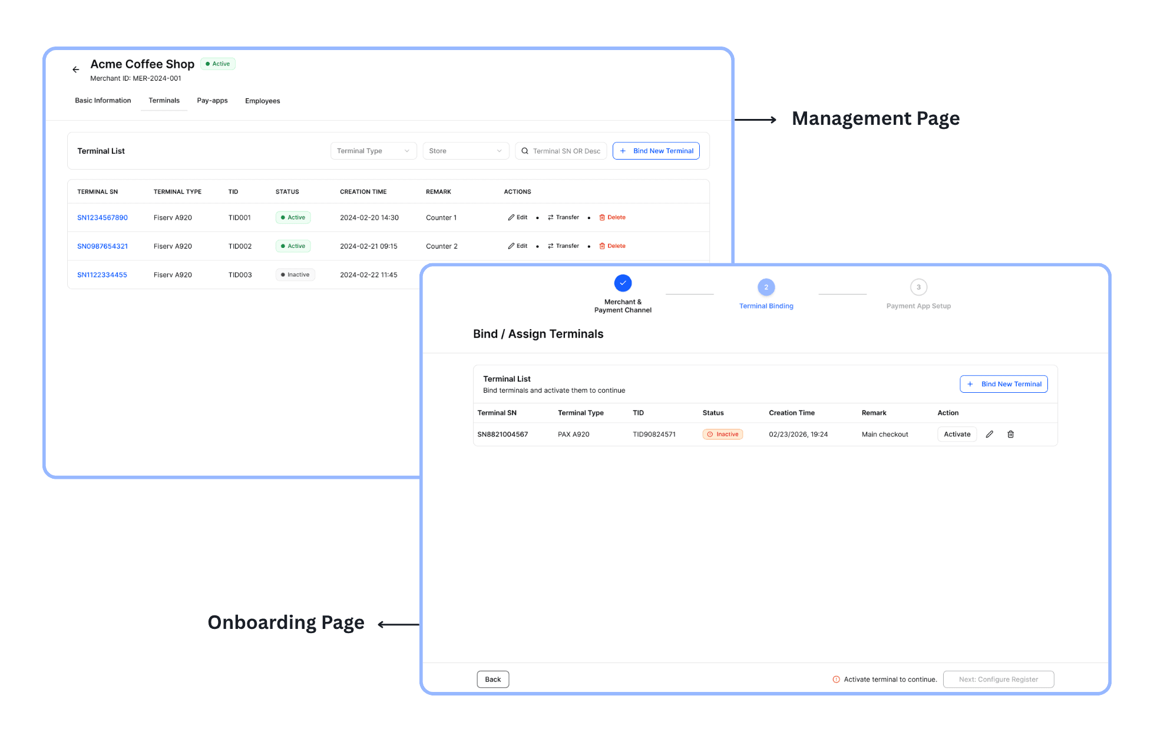Click Active status badge for TID001

pyautogui.click(x=293, y=217)
